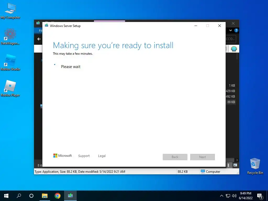Select the 492 KB file size cell
Viewport: 268px width, 201px height.
tap(230, 97)
